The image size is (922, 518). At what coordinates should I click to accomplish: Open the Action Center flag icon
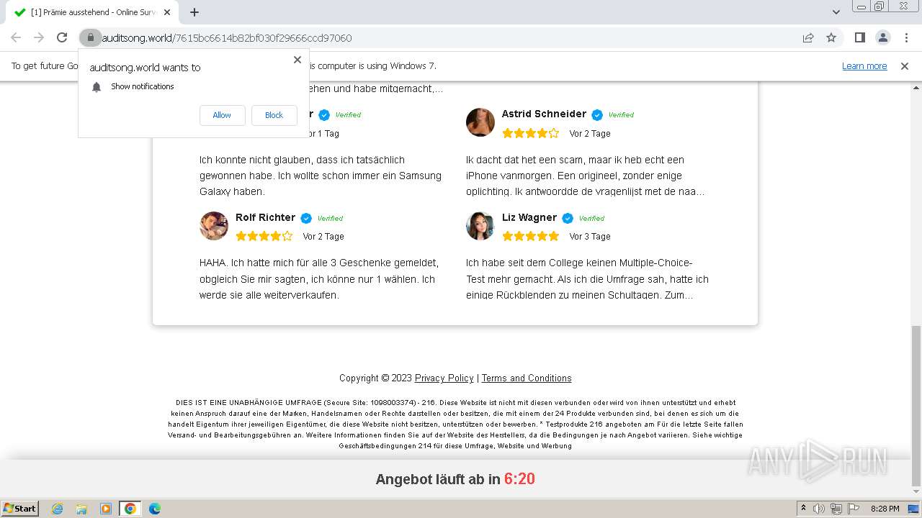(854, 509)
